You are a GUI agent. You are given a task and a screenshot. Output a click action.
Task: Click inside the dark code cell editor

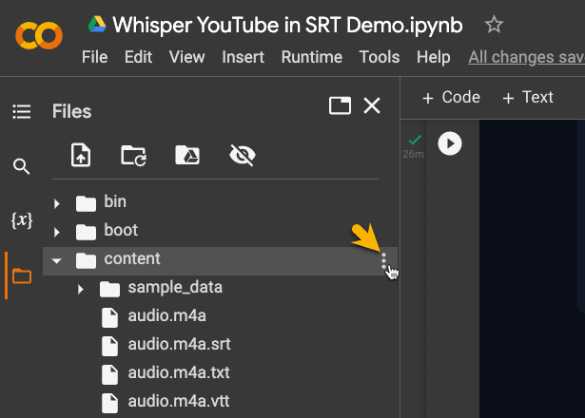532,268
